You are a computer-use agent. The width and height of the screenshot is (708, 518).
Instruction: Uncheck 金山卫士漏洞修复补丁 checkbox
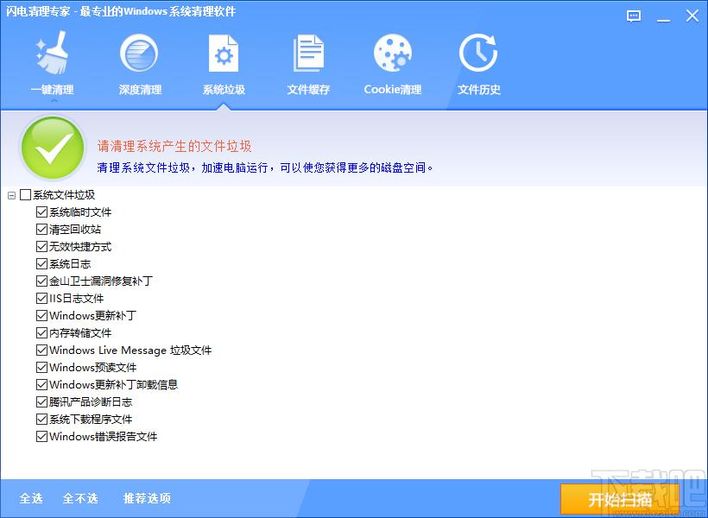pyautogui.click(x=41, y=281)
